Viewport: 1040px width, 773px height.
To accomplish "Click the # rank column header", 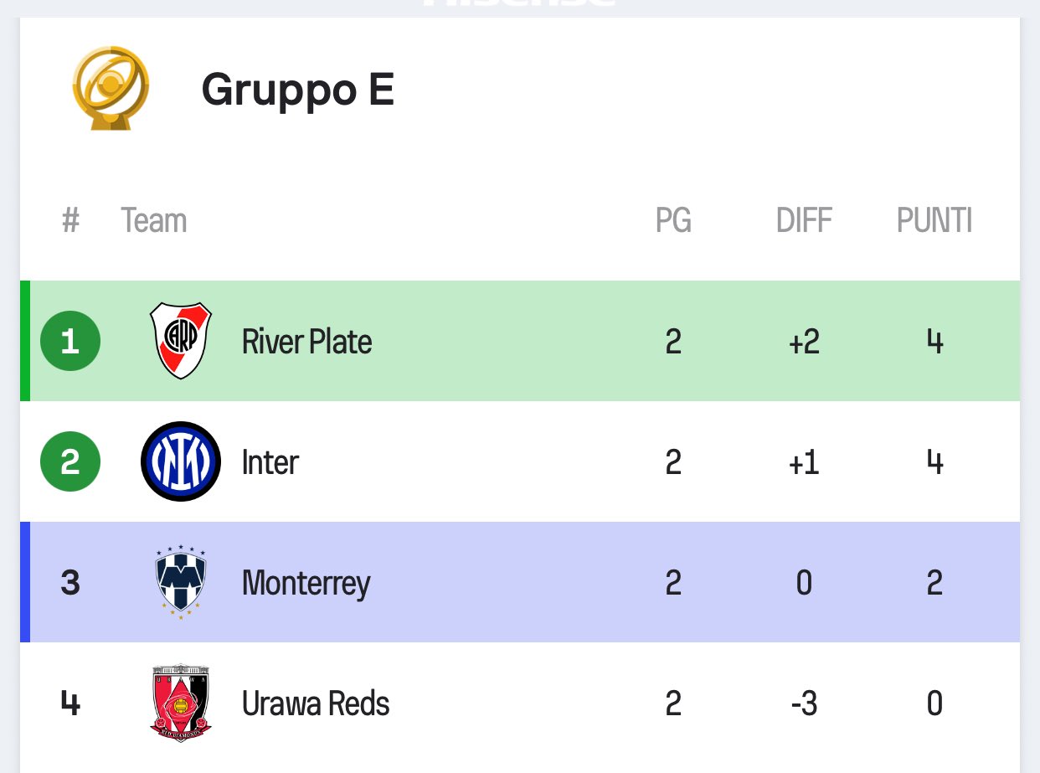I will pos(70,221).
